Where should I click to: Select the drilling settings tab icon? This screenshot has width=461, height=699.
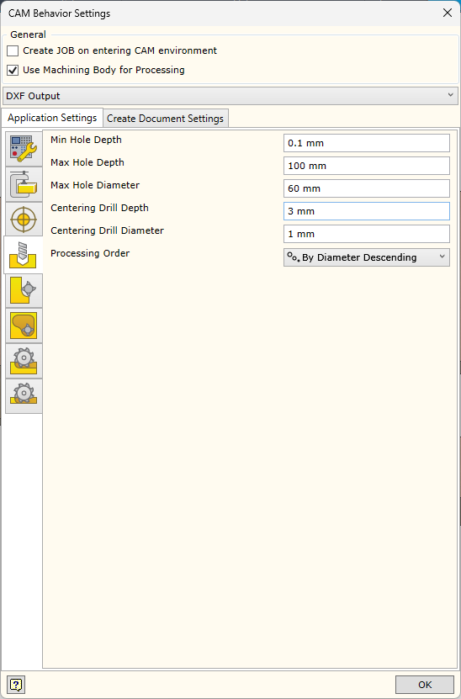click(x=24, y=255)
